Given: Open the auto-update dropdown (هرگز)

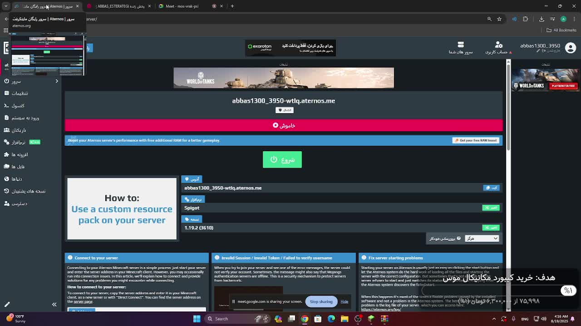Looking at the screenshot, I should [x=482, y=238].
